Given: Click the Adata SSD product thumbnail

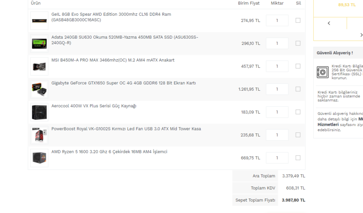Looking at the screenshot, I should pyautogui.click(x=39, y=44).
